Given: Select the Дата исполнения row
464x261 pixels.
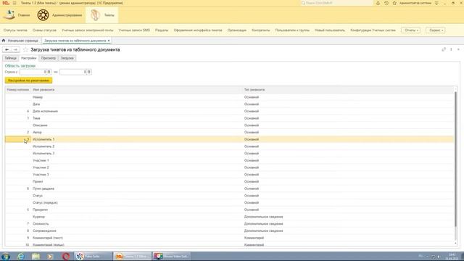Looking at the screenshot, I should [x=229, y=111].
